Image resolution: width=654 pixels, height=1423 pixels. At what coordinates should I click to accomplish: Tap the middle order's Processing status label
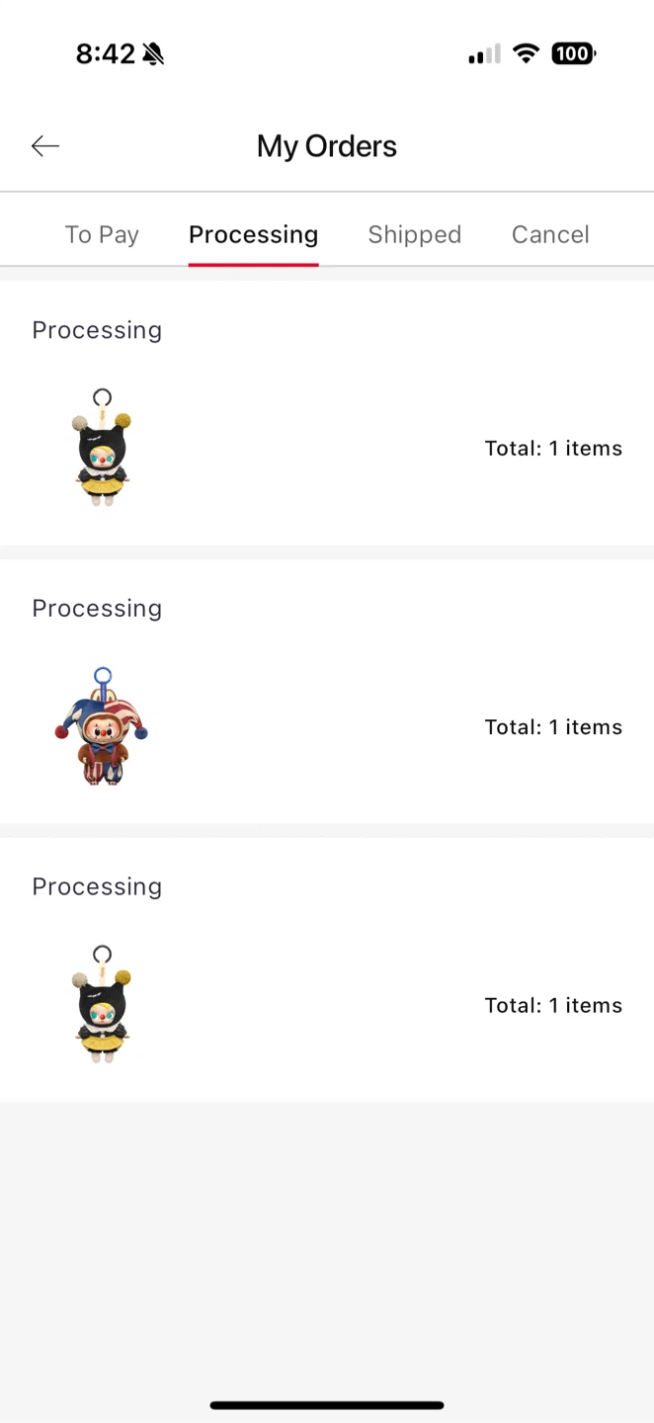pyautogui.click(x=97, y=609)
